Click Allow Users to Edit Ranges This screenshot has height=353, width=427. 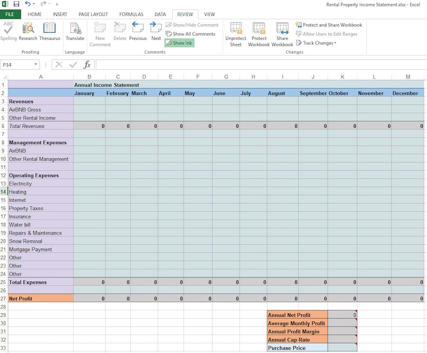pos(326,34)
